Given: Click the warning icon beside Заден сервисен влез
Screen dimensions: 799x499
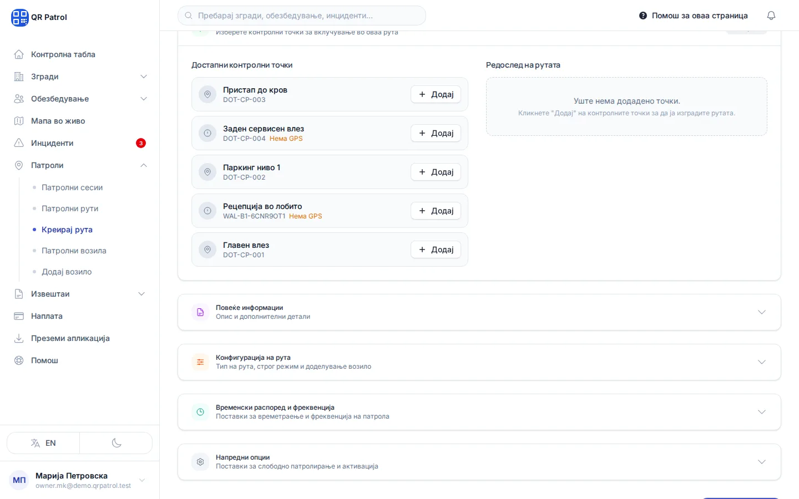Looking at the screenshot, I should click(x=208, y=133).
